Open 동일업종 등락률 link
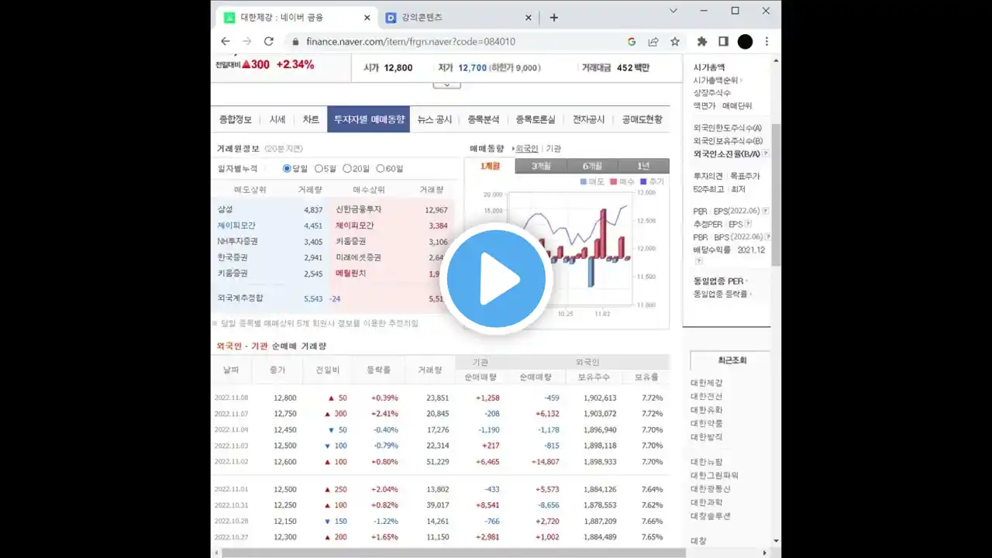 [721, 294]
